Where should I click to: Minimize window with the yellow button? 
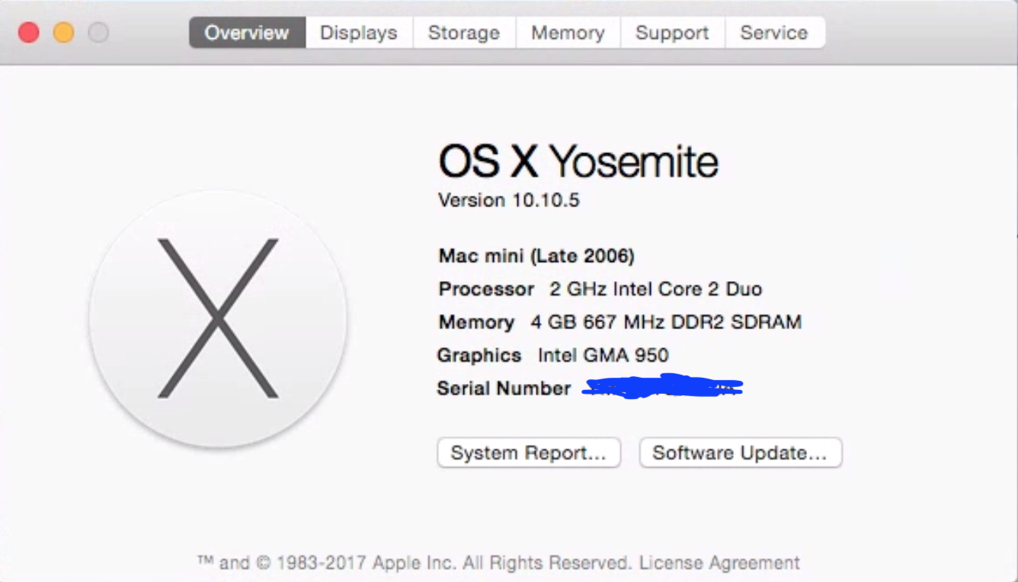coord(64,33)
